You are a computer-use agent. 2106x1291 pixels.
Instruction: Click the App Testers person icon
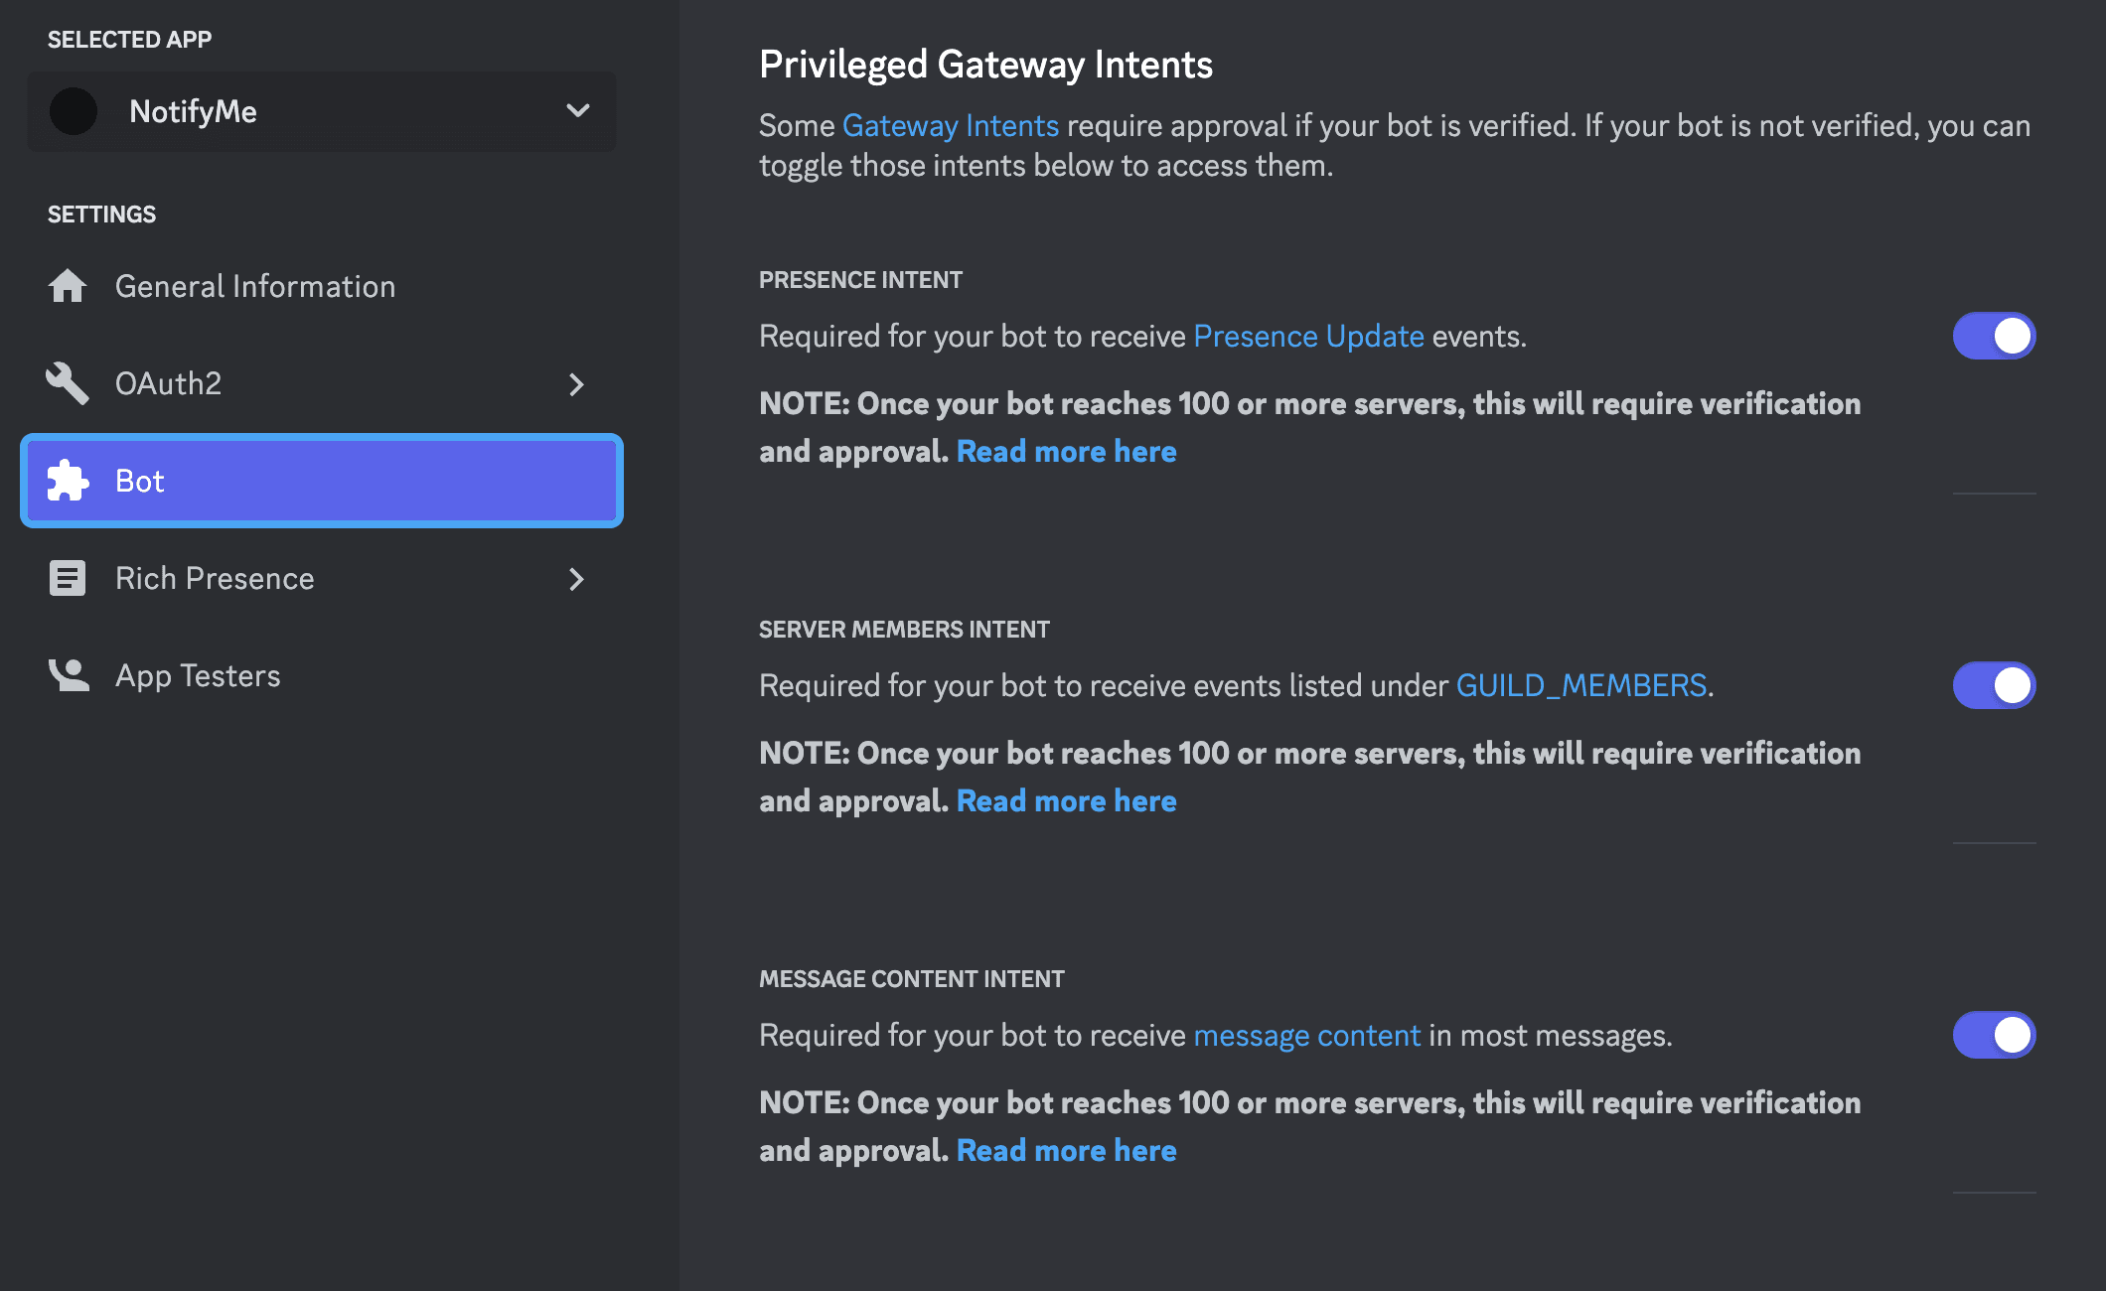click(x=68, y=675)
